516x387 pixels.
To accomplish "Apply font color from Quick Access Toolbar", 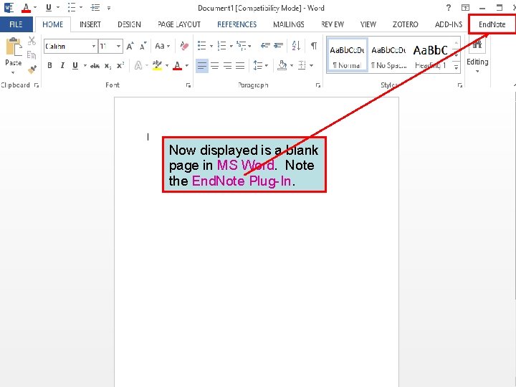I will 26,8.
